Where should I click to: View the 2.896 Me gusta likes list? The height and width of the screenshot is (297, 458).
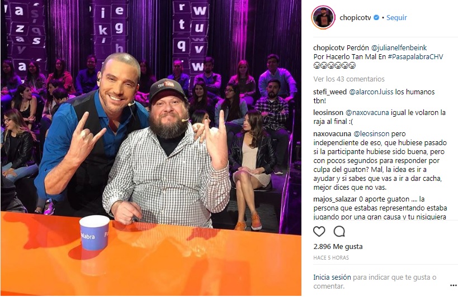[x=338, y=247]
